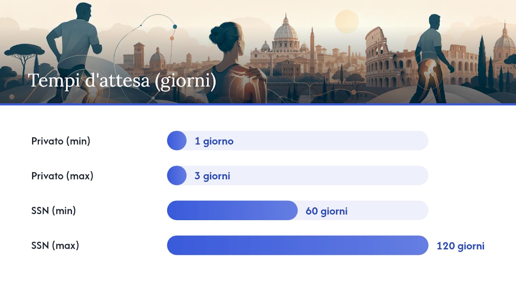Click the Privato (max) blue circle indicator
The height and width of the screenshot is (290, 516).
pyautogui.click(x=177, y=176)
